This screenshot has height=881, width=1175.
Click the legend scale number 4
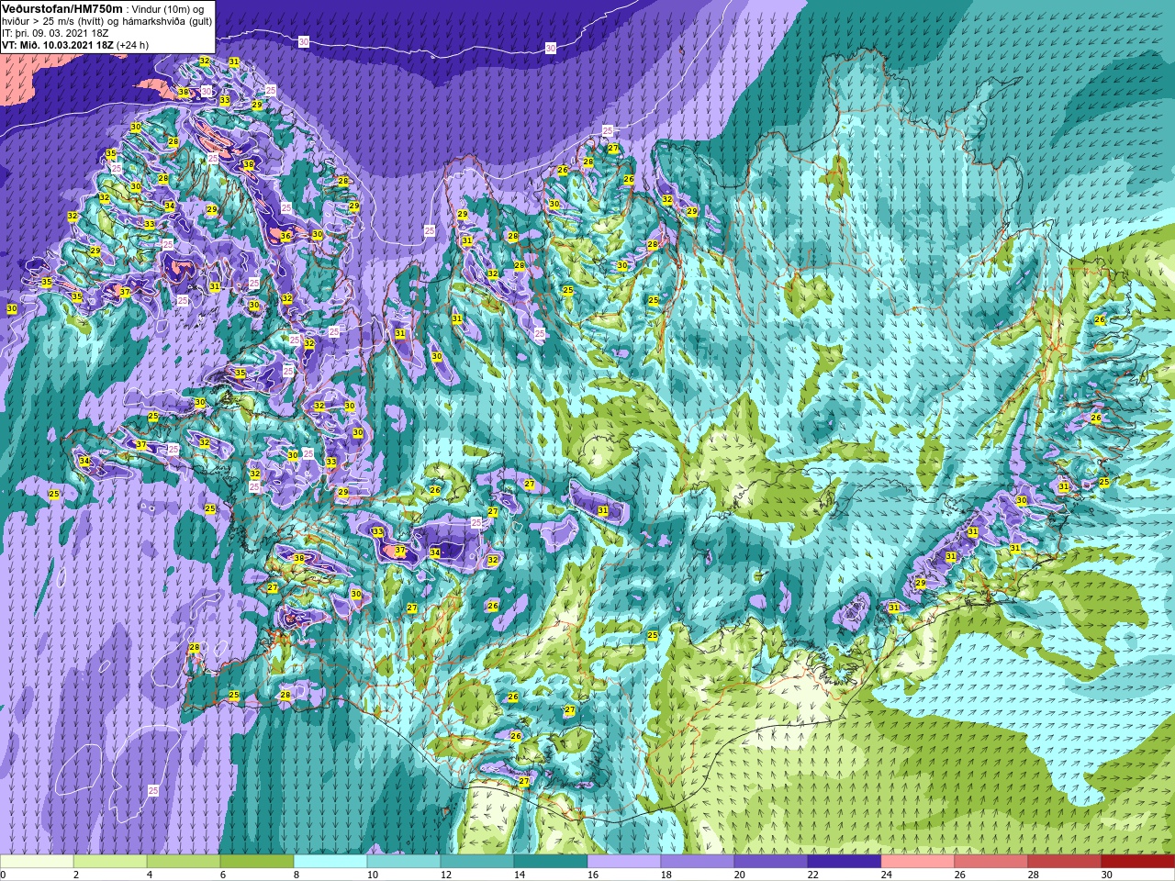(150, 875)
